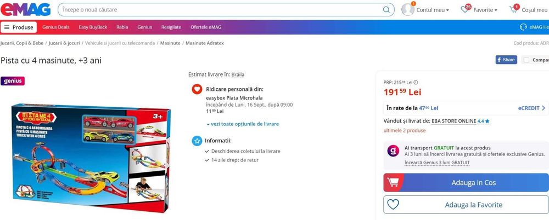Open seller EBA STORE ONLINE
Image resolution: width=549 pixels, height=220 pixels.
pos(453,121)
